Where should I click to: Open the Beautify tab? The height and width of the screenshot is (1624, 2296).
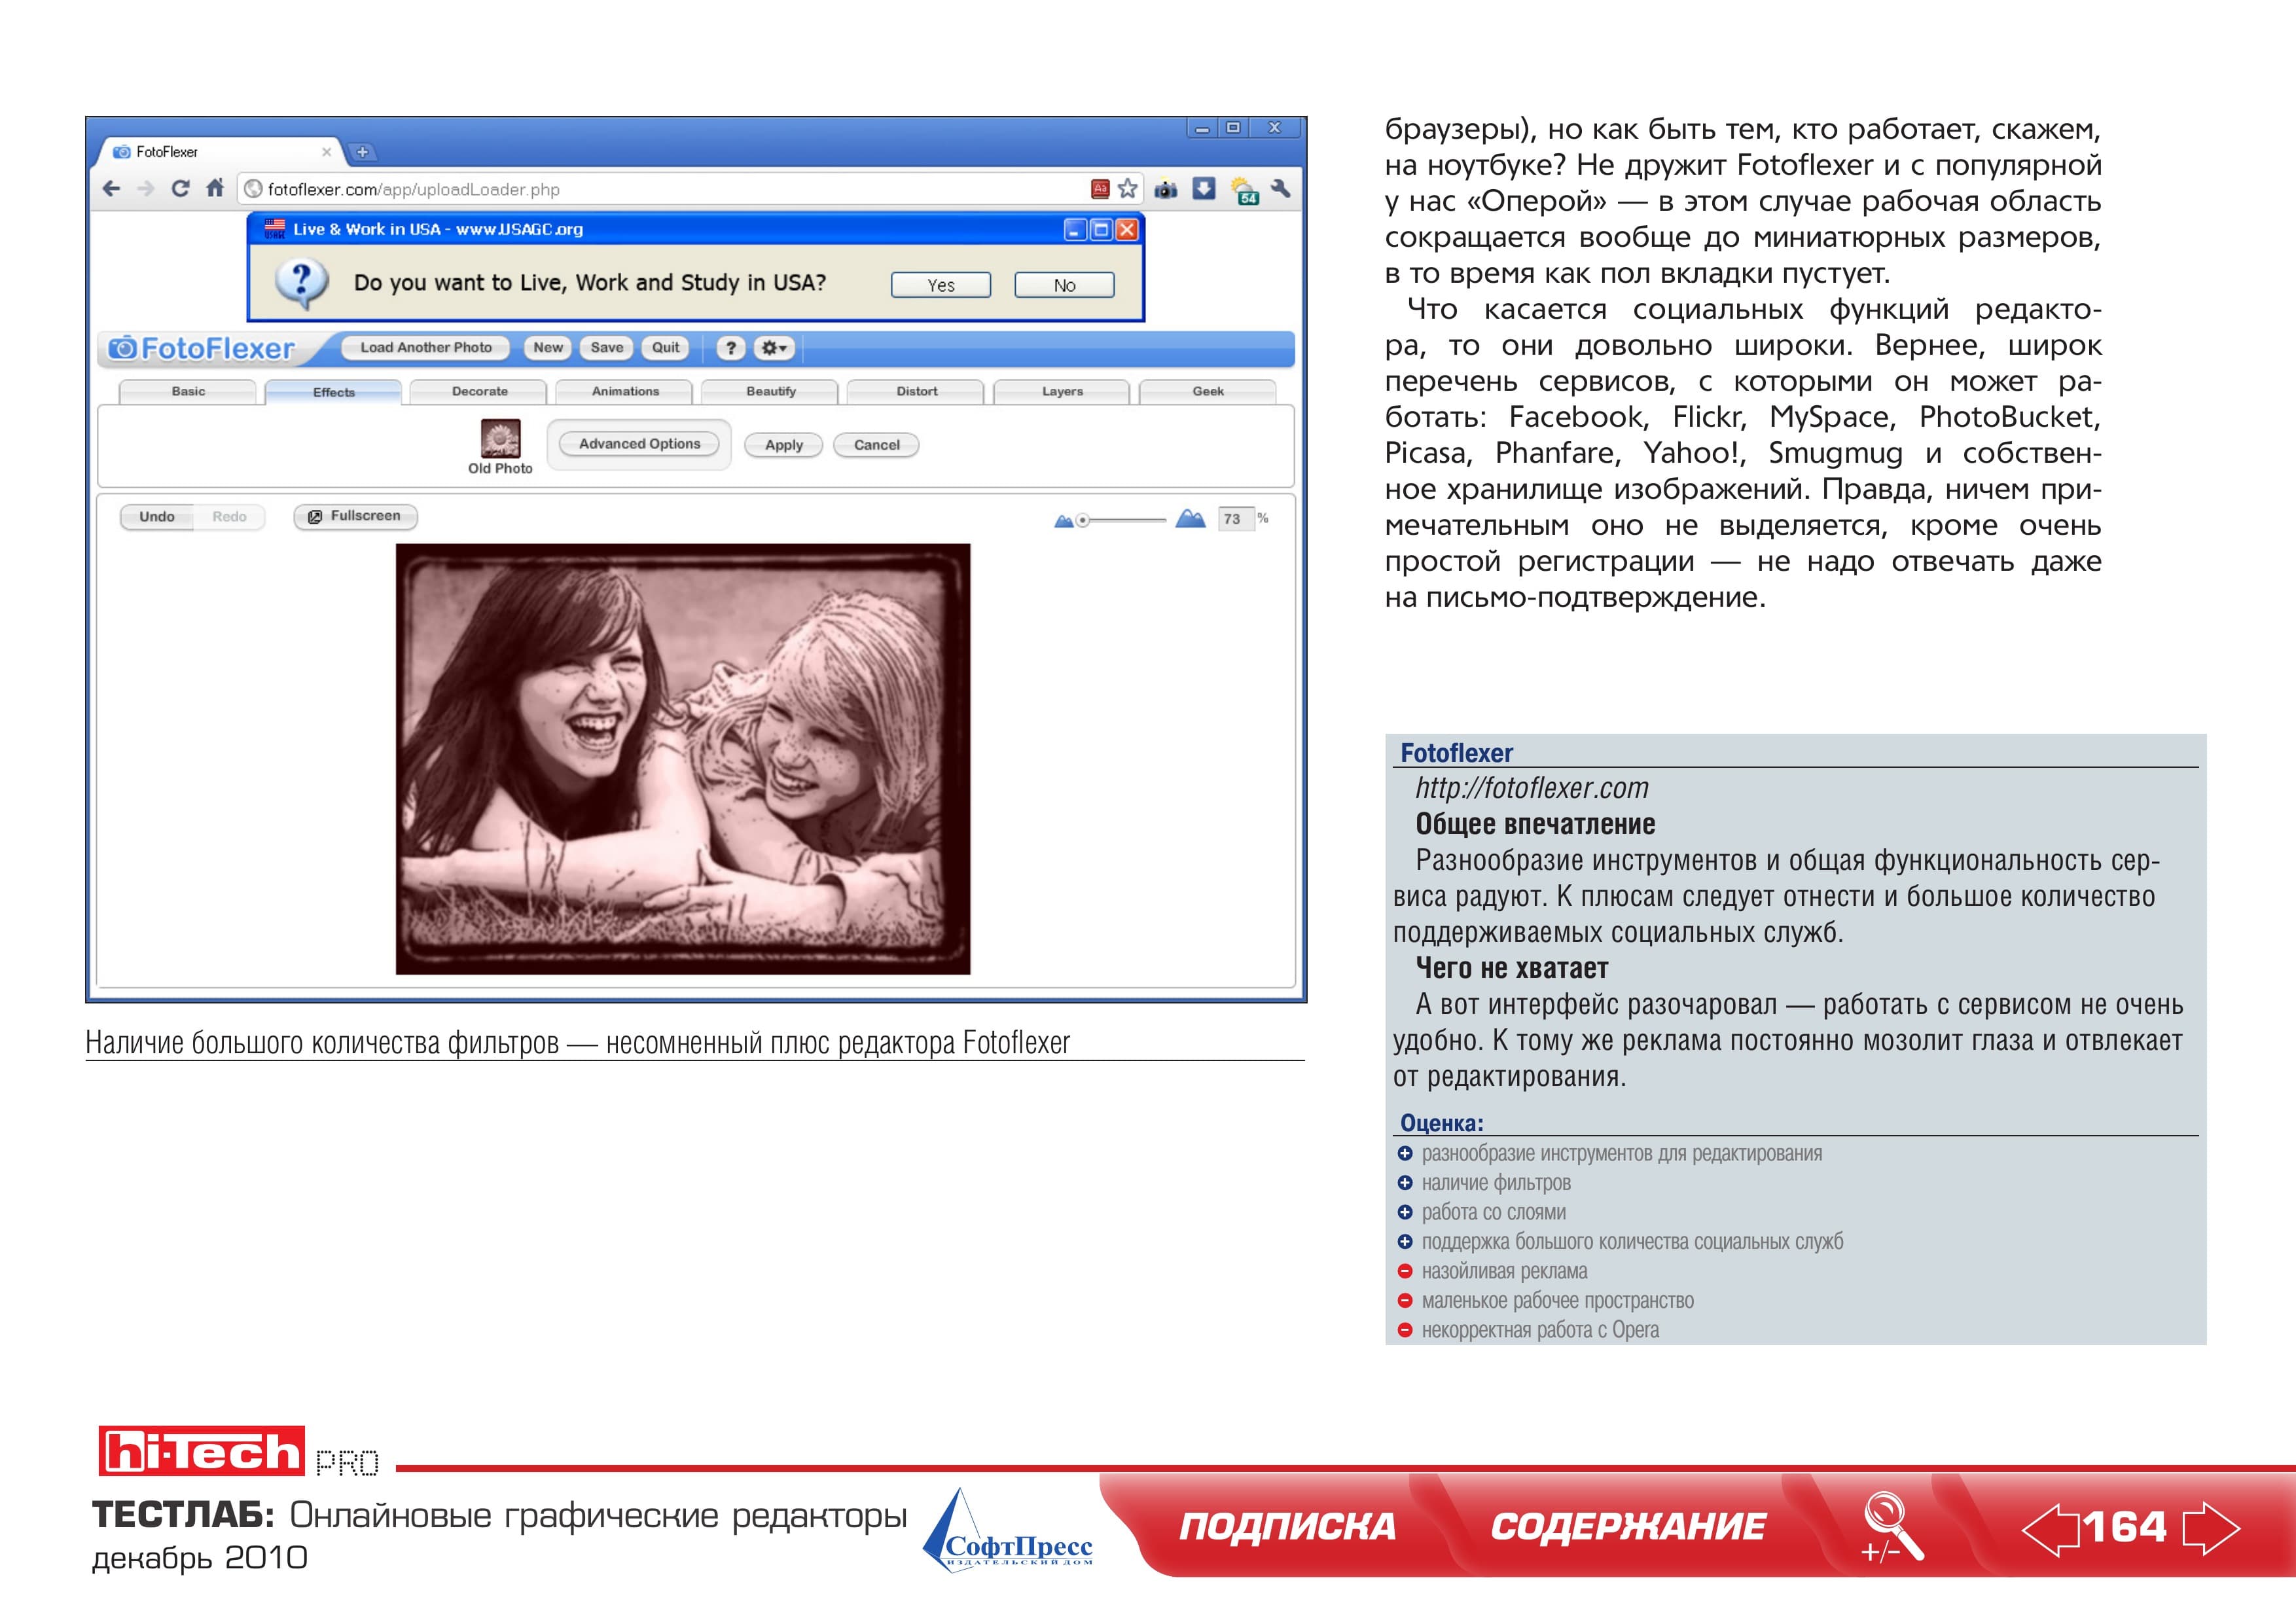771,391
